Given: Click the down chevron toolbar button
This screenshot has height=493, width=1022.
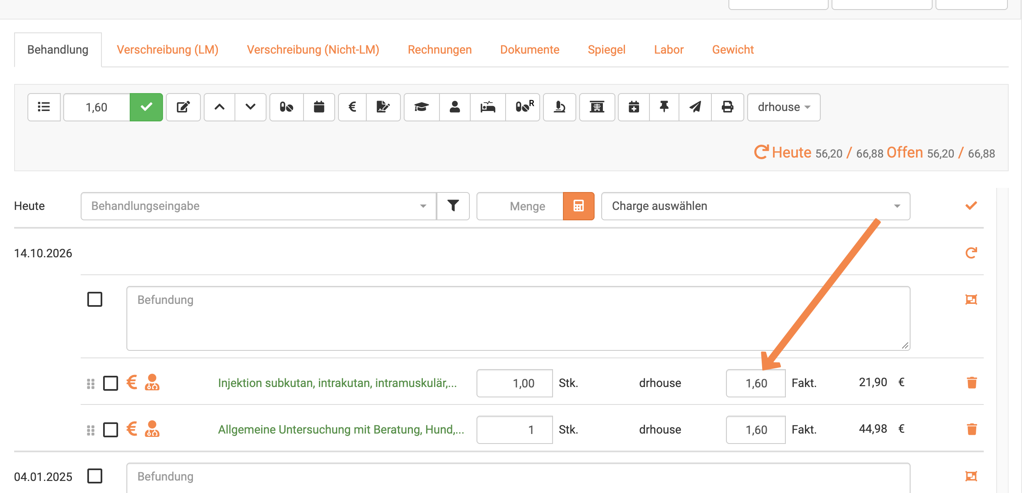Looking at the screenshot, I should coord(250,107).
